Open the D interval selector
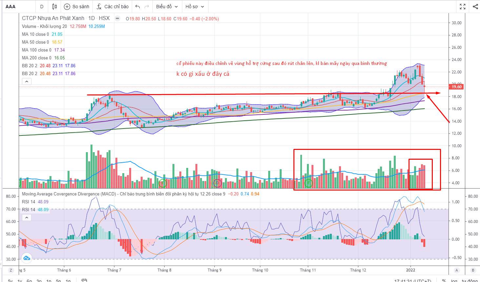Viewport: 480px width, 282px height. [42, 7]
